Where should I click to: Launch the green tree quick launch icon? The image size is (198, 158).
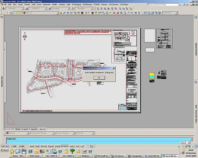[x=72, y=151]
